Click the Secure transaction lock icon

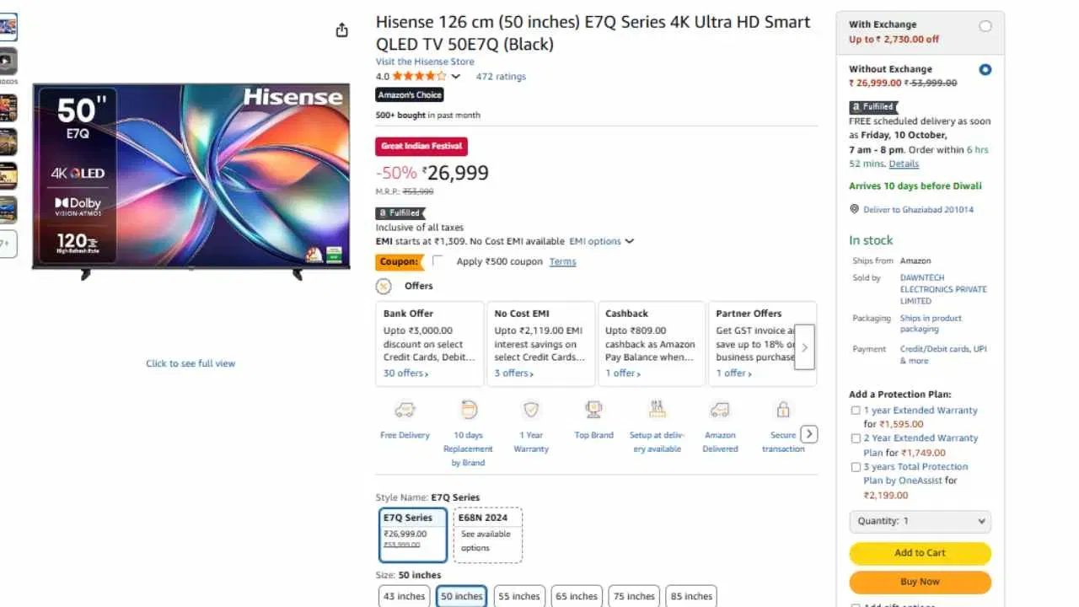point(782,410)
